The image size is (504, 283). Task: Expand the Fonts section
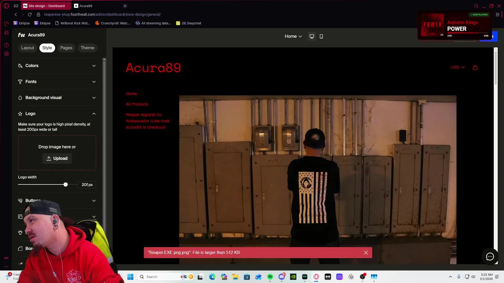pyautogui.click(x=57, y=82)
